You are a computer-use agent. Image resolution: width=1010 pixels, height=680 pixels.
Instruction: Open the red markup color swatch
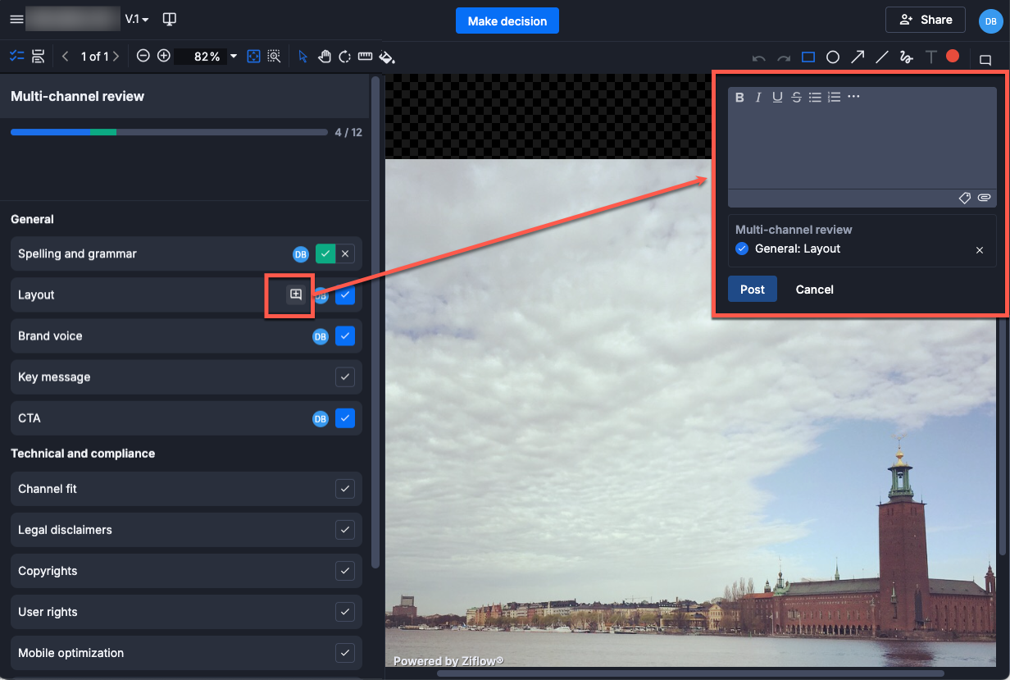953,56
